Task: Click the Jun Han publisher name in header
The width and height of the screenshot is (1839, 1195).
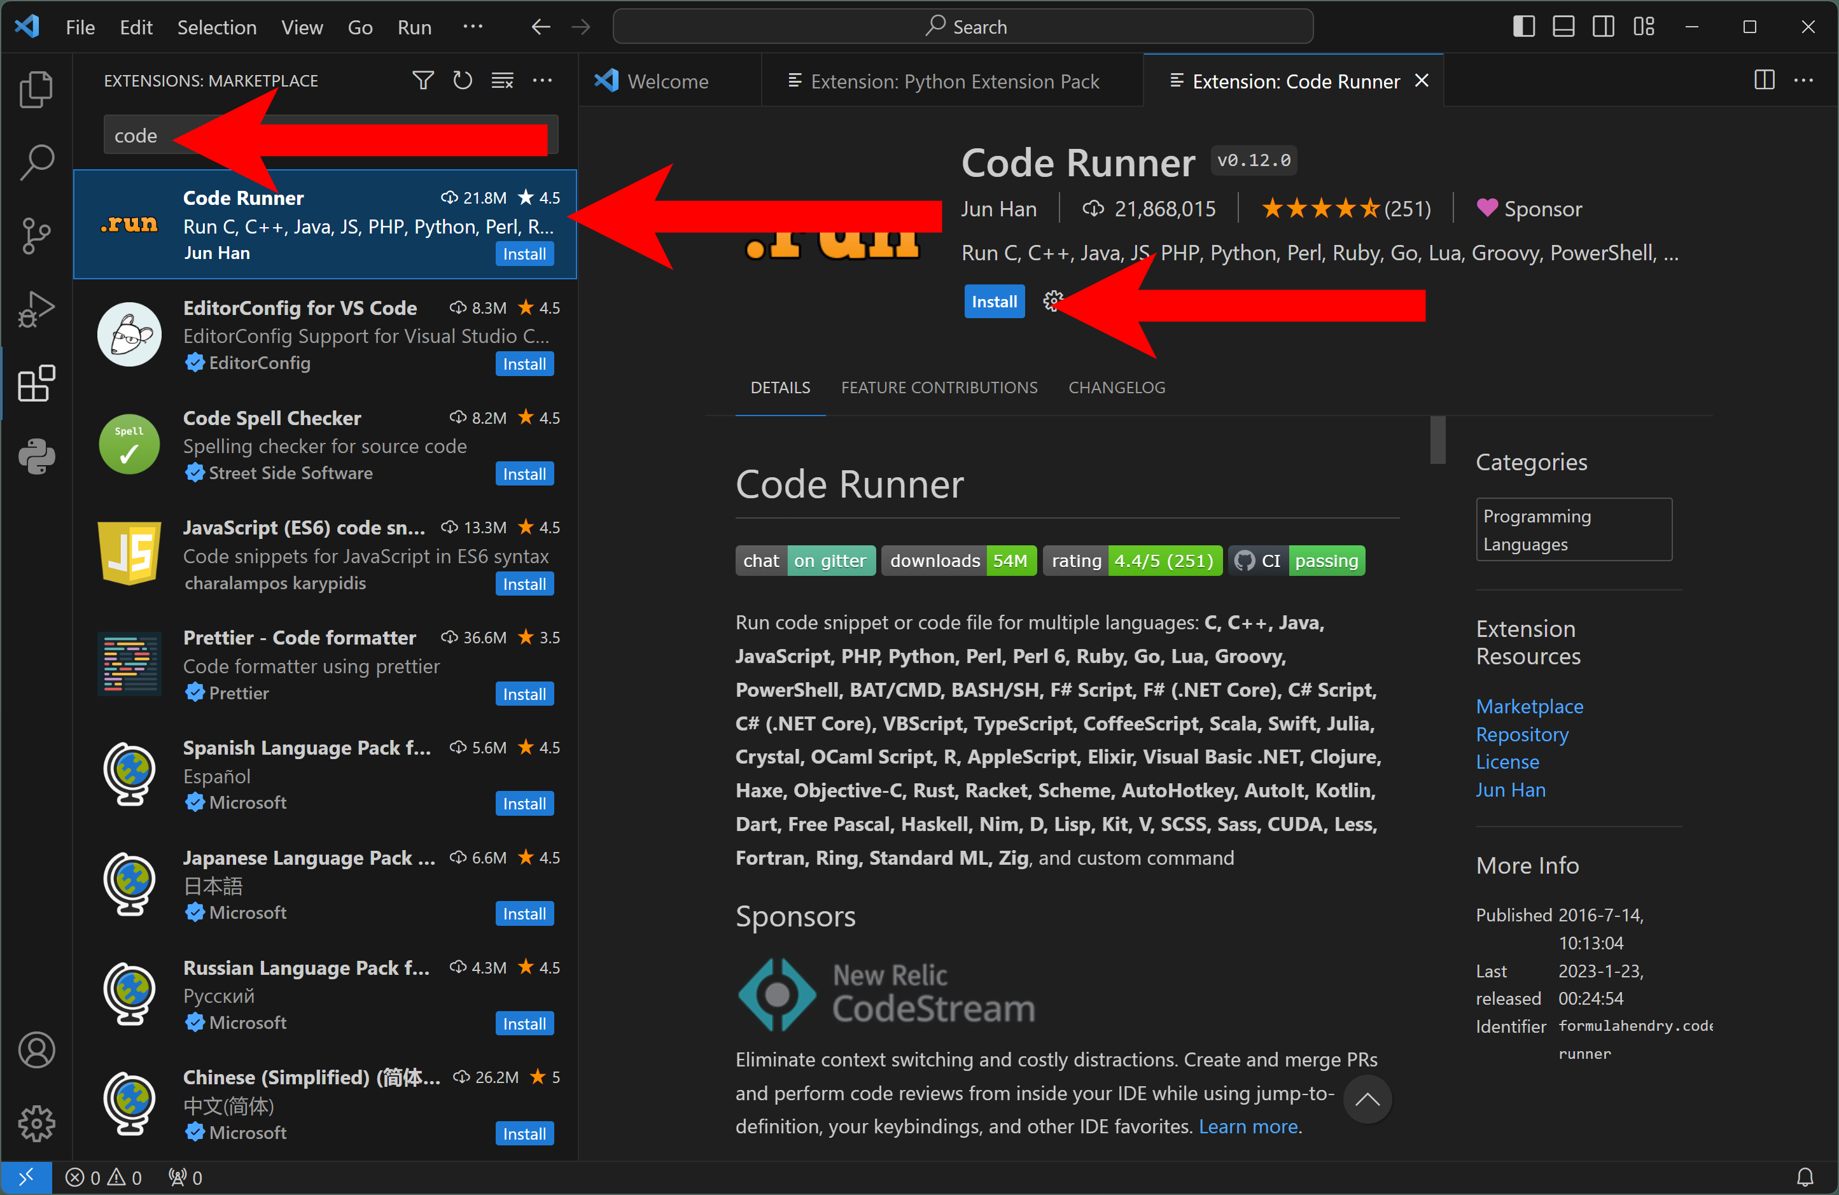Action: tap(998, 209)
